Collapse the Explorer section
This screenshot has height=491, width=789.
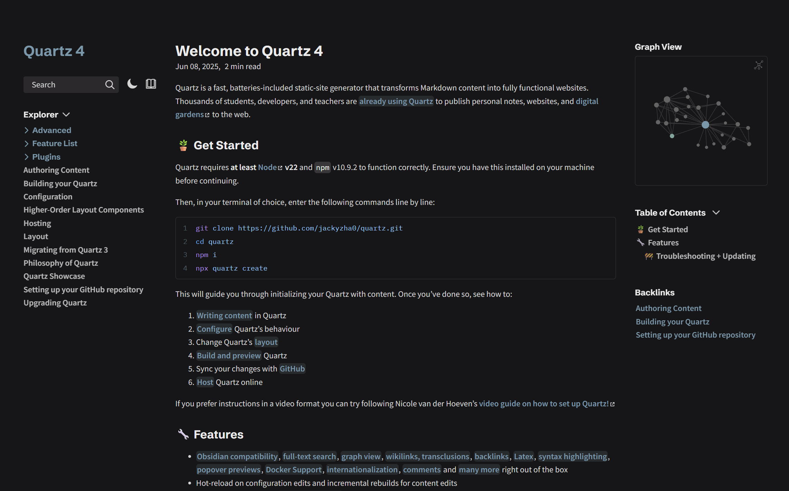point(47,114)
